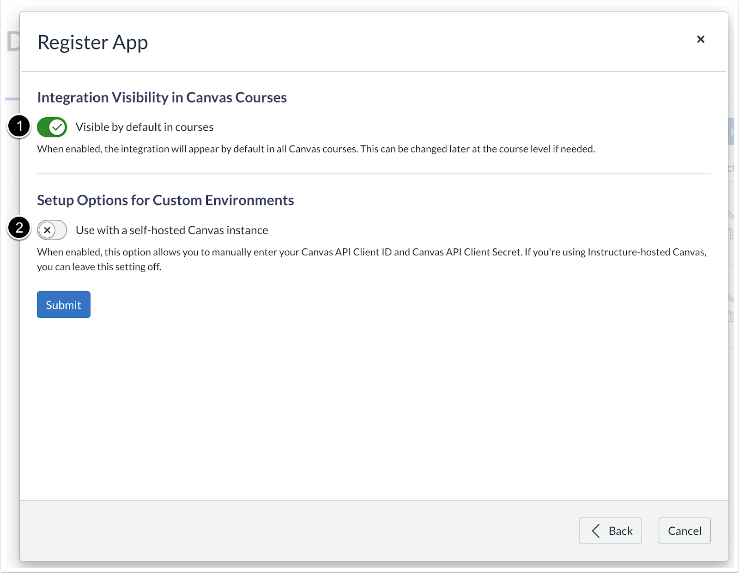Close the Register App dialog
739x573 pixels.
(x=701, y=39)
